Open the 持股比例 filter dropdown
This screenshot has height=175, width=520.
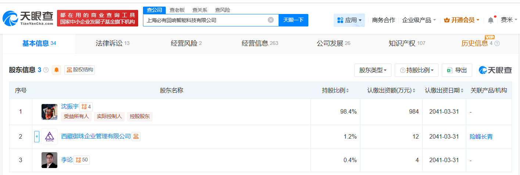tap(416, 70)
